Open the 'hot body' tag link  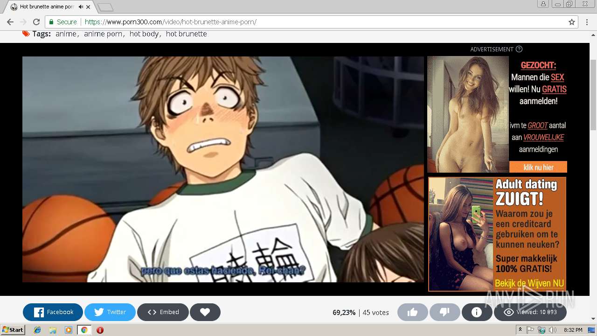(144, 34)
